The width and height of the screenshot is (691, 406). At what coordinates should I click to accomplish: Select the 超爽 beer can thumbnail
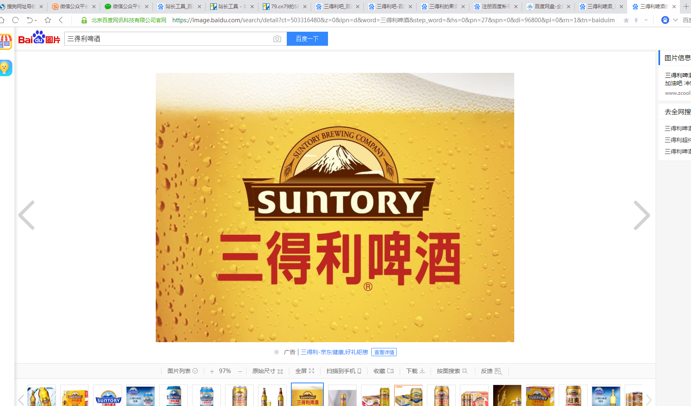coord(573,396)
